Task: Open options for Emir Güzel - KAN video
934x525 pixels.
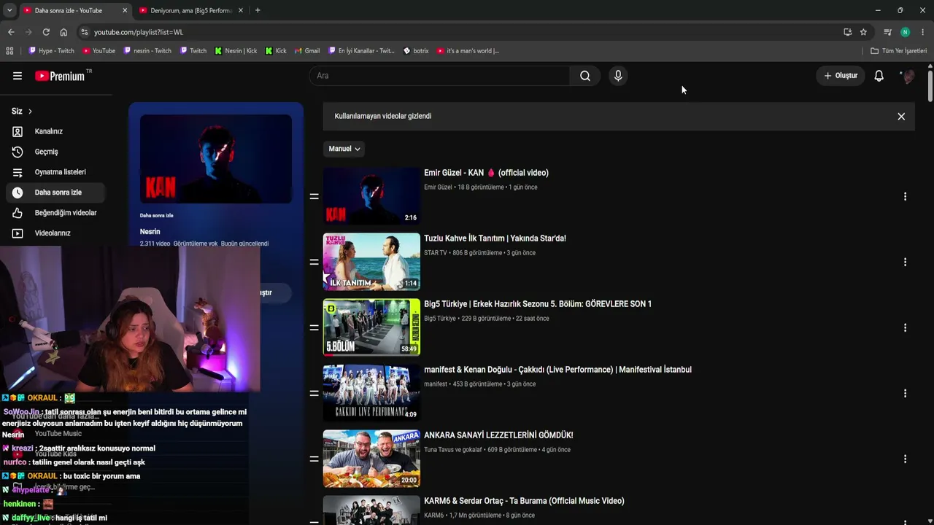Action: pos(905,196)
